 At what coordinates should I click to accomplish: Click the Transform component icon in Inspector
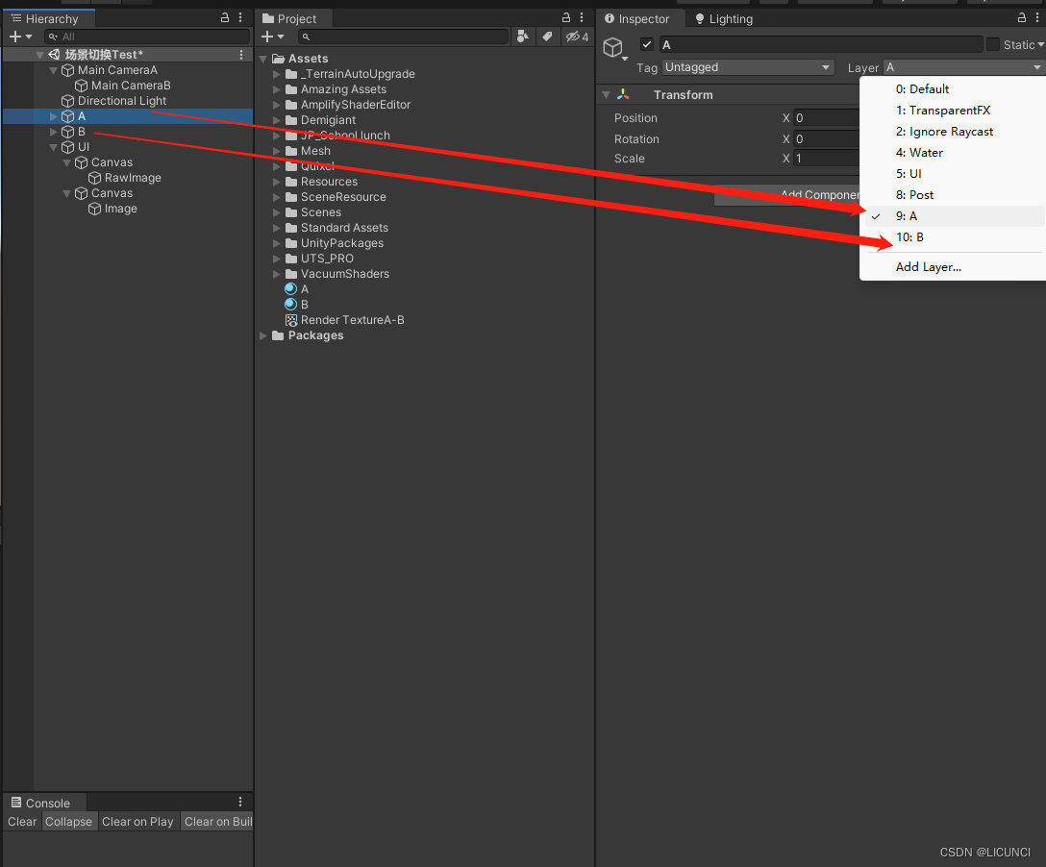tap(624, 94)
